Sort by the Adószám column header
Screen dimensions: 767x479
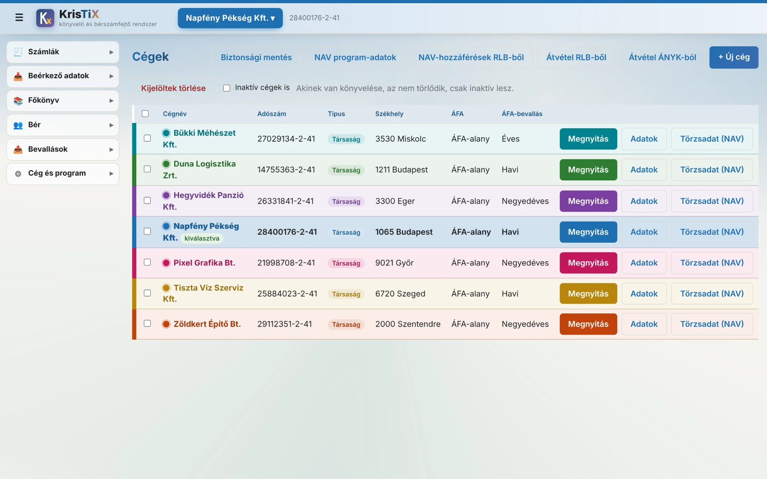click(272, 114)
